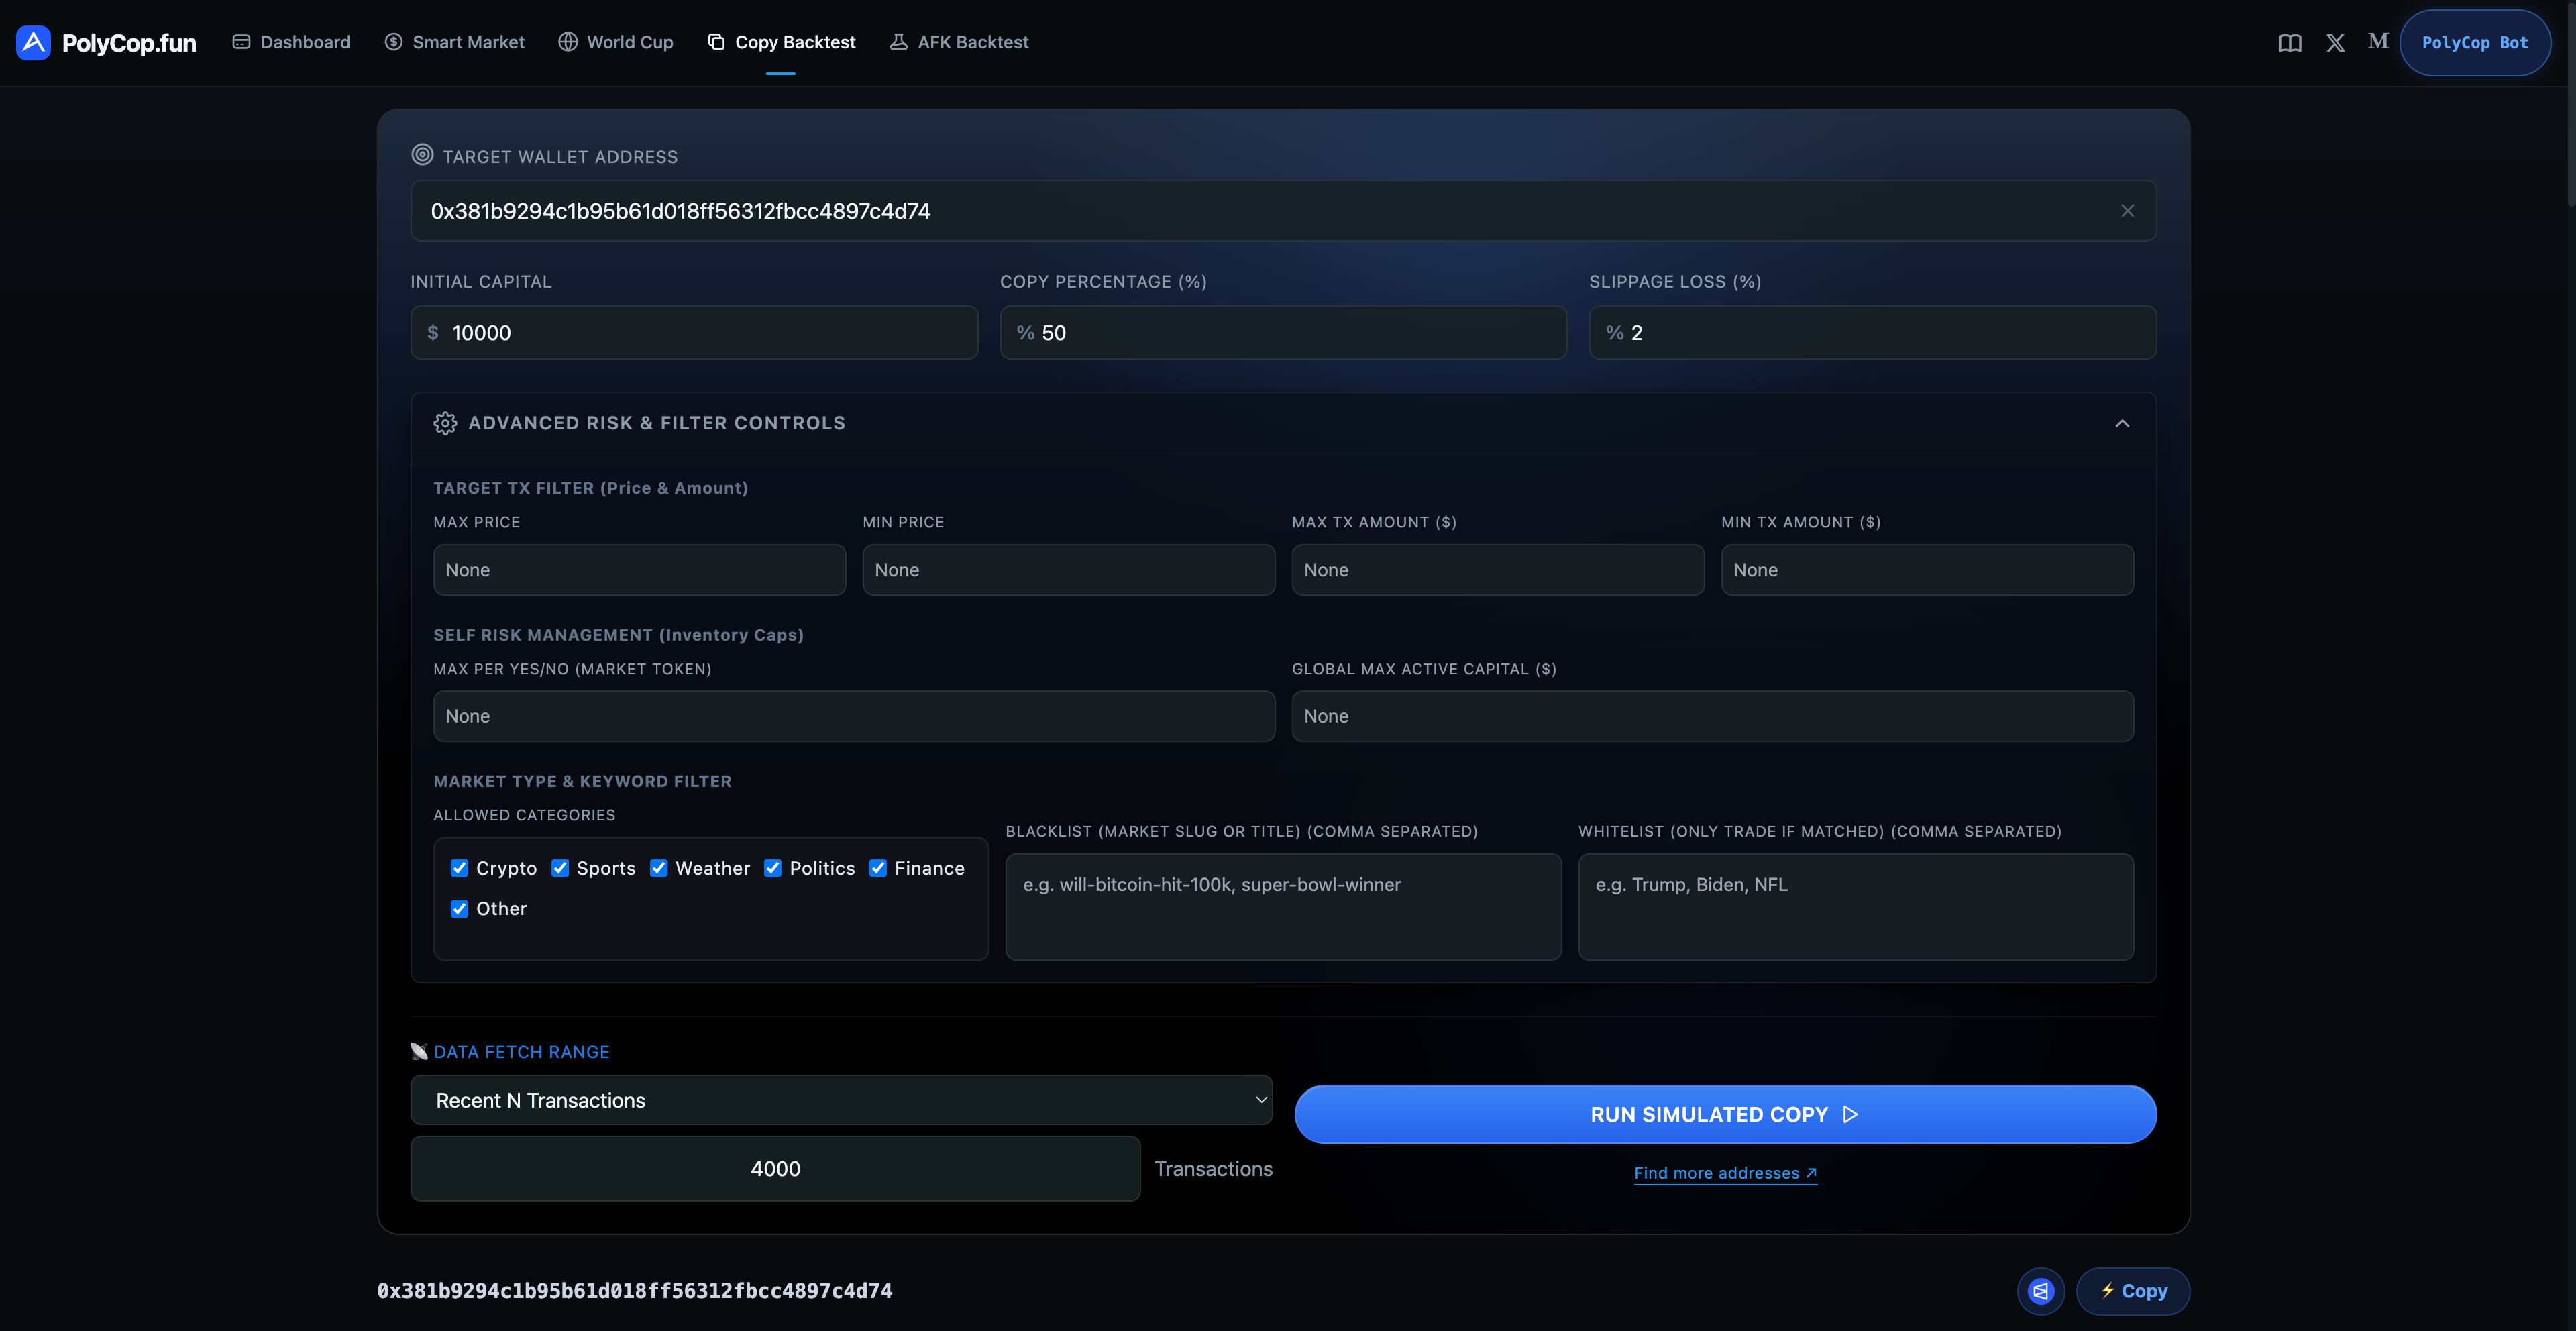Click the lightning Copy button
2576x1331 pixels.
coord(2133,1291)
